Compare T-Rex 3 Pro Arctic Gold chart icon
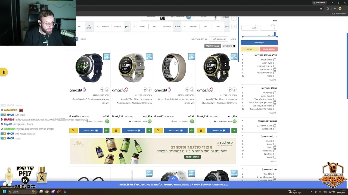 click(x=149, y=90)
